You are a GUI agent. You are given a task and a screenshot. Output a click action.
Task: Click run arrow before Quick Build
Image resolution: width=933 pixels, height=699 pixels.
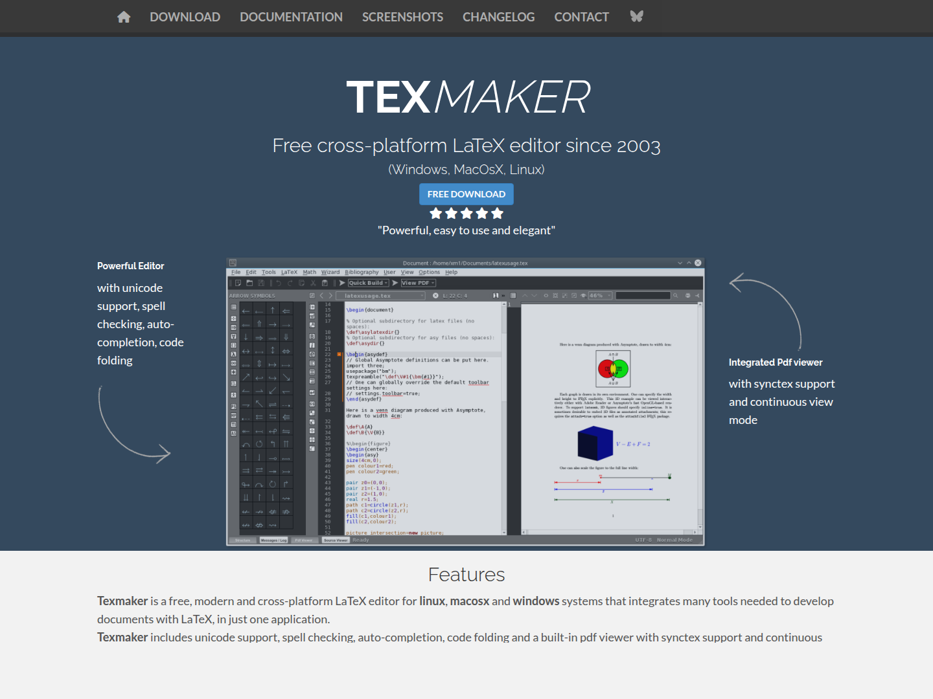click(x=341, y=283)
